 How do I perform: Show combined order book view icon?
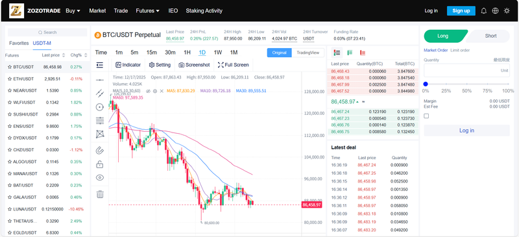coord(337,53)
